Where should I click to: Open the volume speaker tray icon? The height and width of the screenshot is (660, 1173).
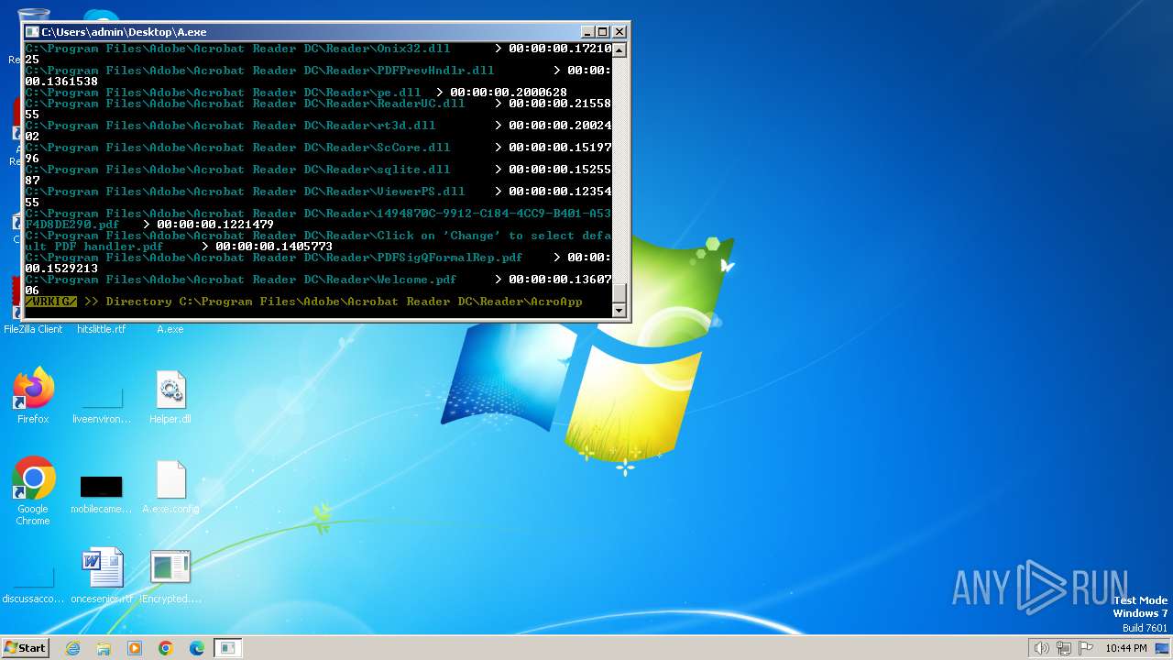(x=1041, y=648)
